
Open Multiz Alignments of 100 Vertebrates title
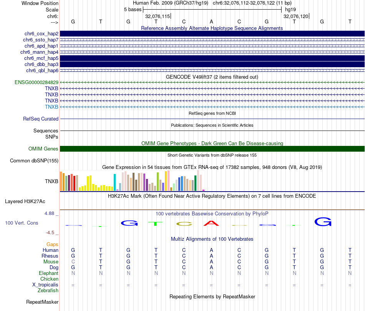pyautogui.click(x=212, y=239)
